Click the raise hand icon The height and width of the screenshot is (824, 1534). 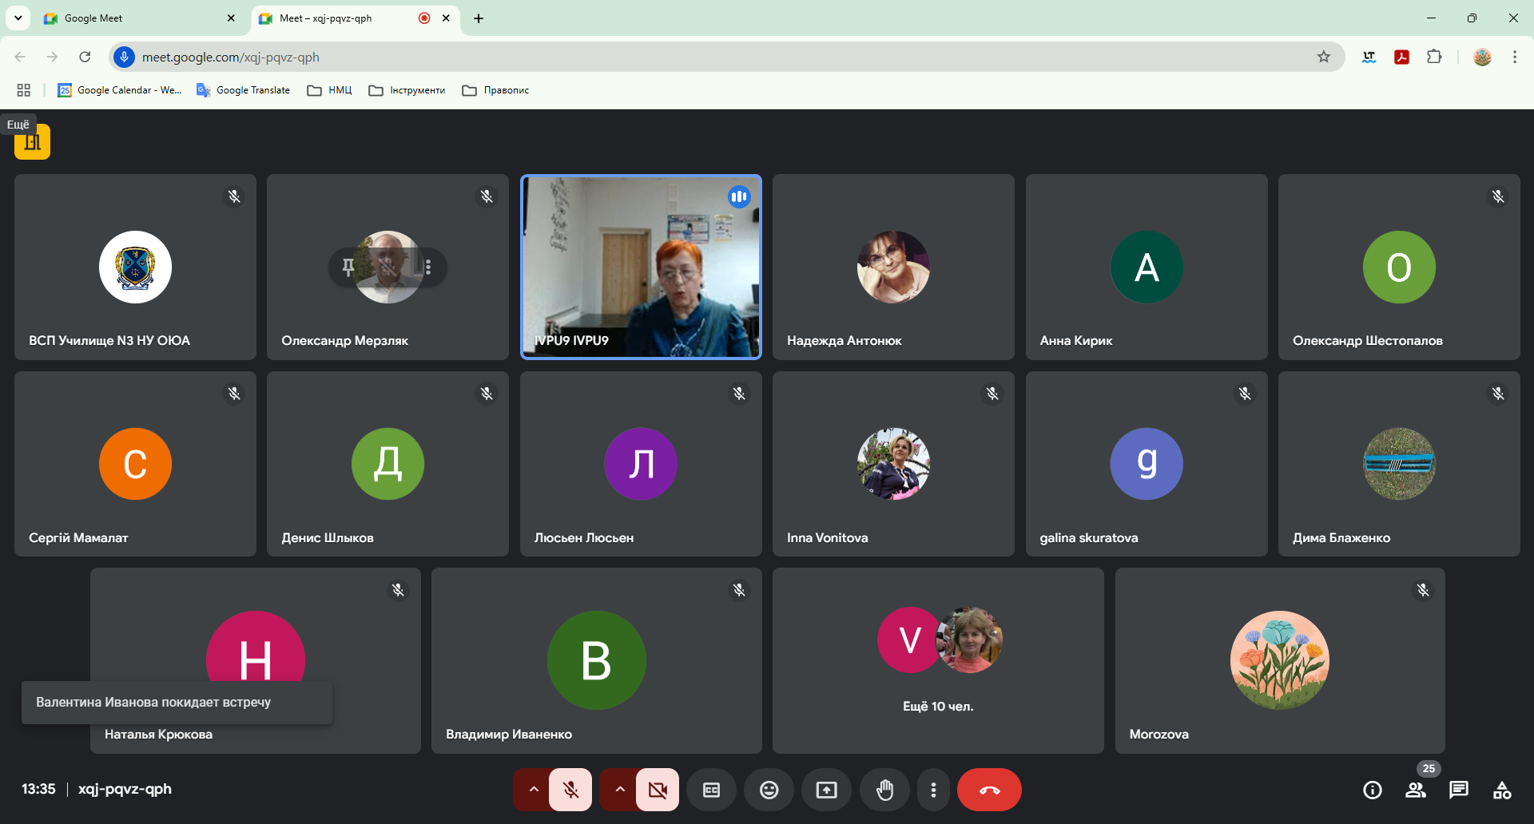point(884,790)
